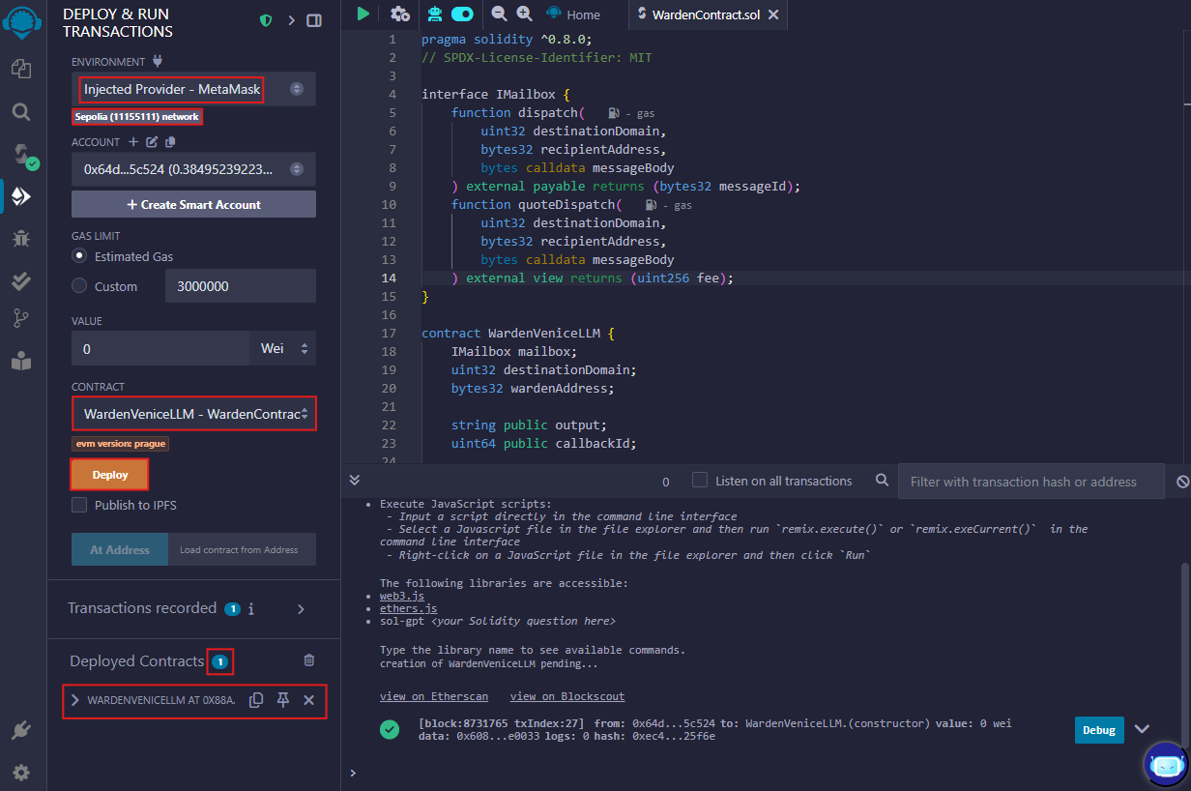Image resolution: width=1191 pixels, height=791 pixels.
Task: Copy the deployed contract address
Action: tap(256, 700)
